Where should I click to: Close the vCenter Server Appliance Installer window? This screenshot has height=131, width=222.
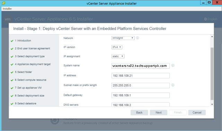tap(217, 2)
